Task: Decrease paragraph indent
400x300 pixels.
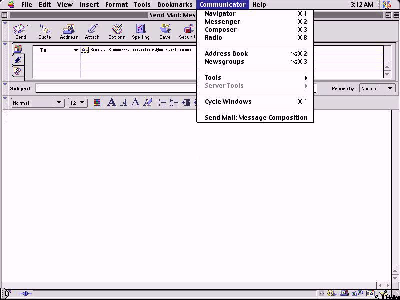Action: [186, 103]
